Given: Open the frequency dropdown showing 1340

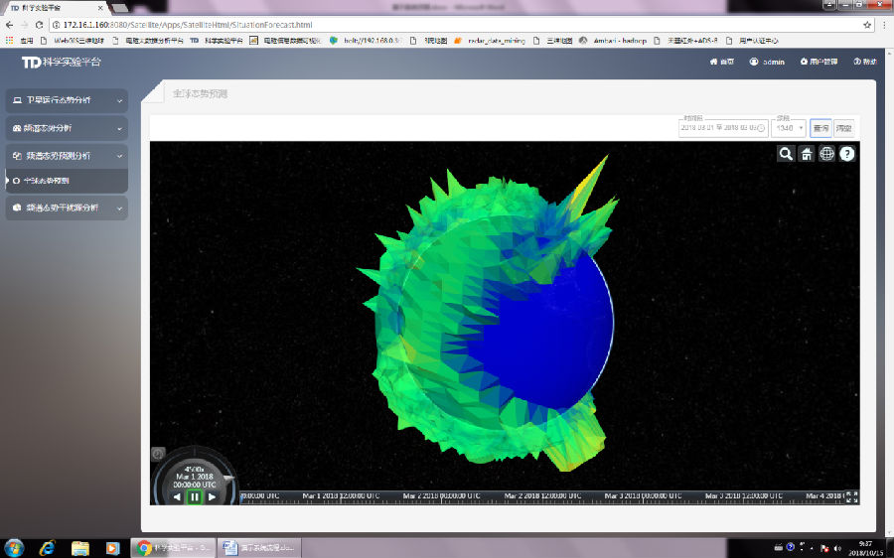Looking at the screenshot, I should pyautogui.click(x=789, y=128).
